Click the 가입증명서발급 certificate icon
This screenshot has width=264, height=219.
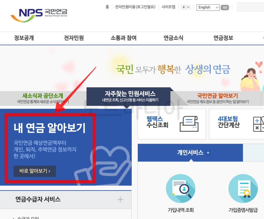(243, 189)
